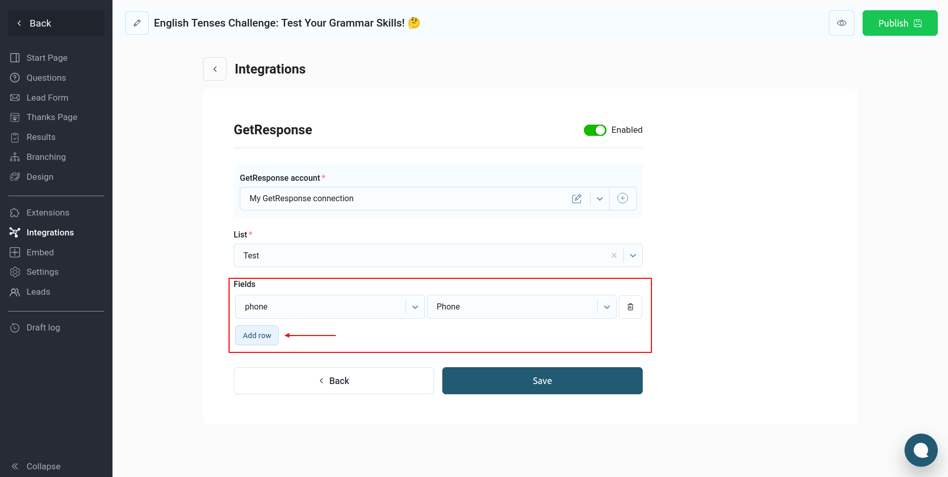The width and height of the screenshot is (948, 477).
Task: Delete the phone field row with trash icon
Action: click(630, 307)
